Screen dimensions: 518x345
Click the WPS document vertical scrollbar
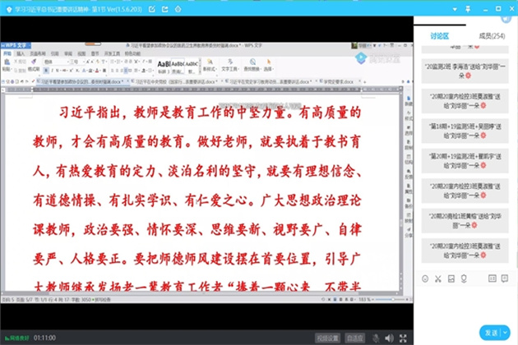coord(400,190)
